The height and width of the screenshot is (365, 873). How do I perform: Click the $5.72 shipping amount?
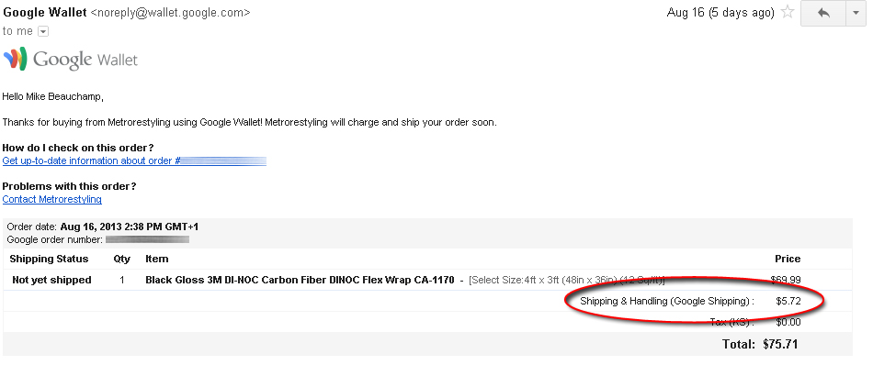(x=788, y=301)
